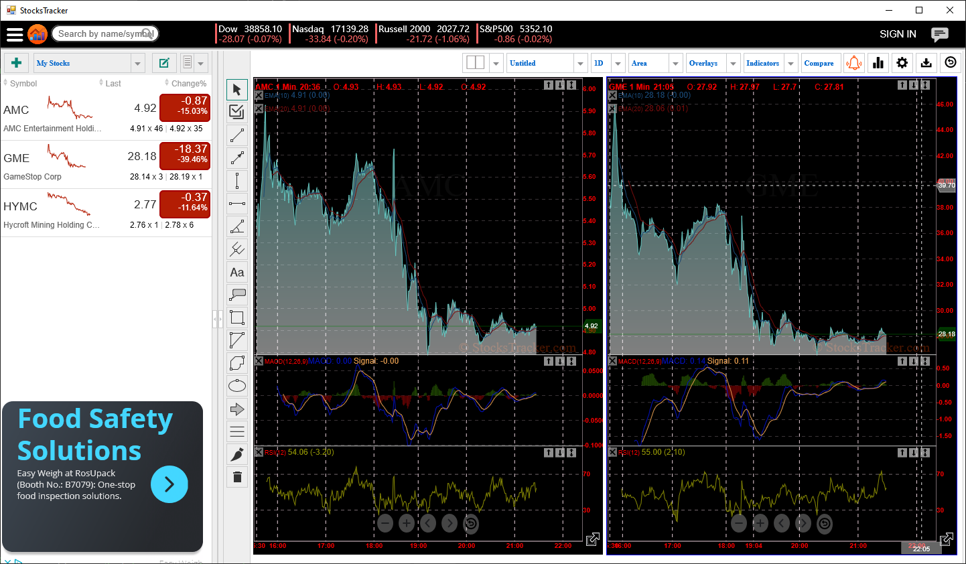966x564 pixels.
Task: Choose the trend line drawing tool
Action: [x=237, y=135]
